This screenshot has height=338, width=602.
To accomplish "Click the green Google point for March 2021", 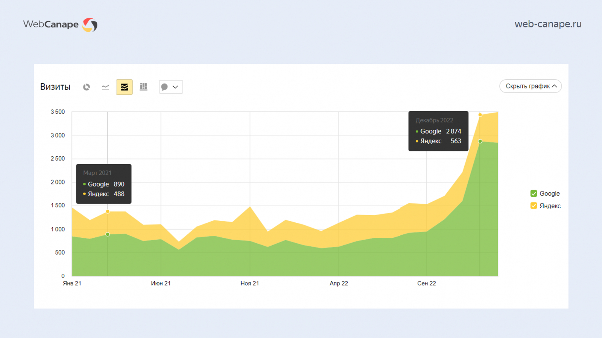I will click(108, 234).
